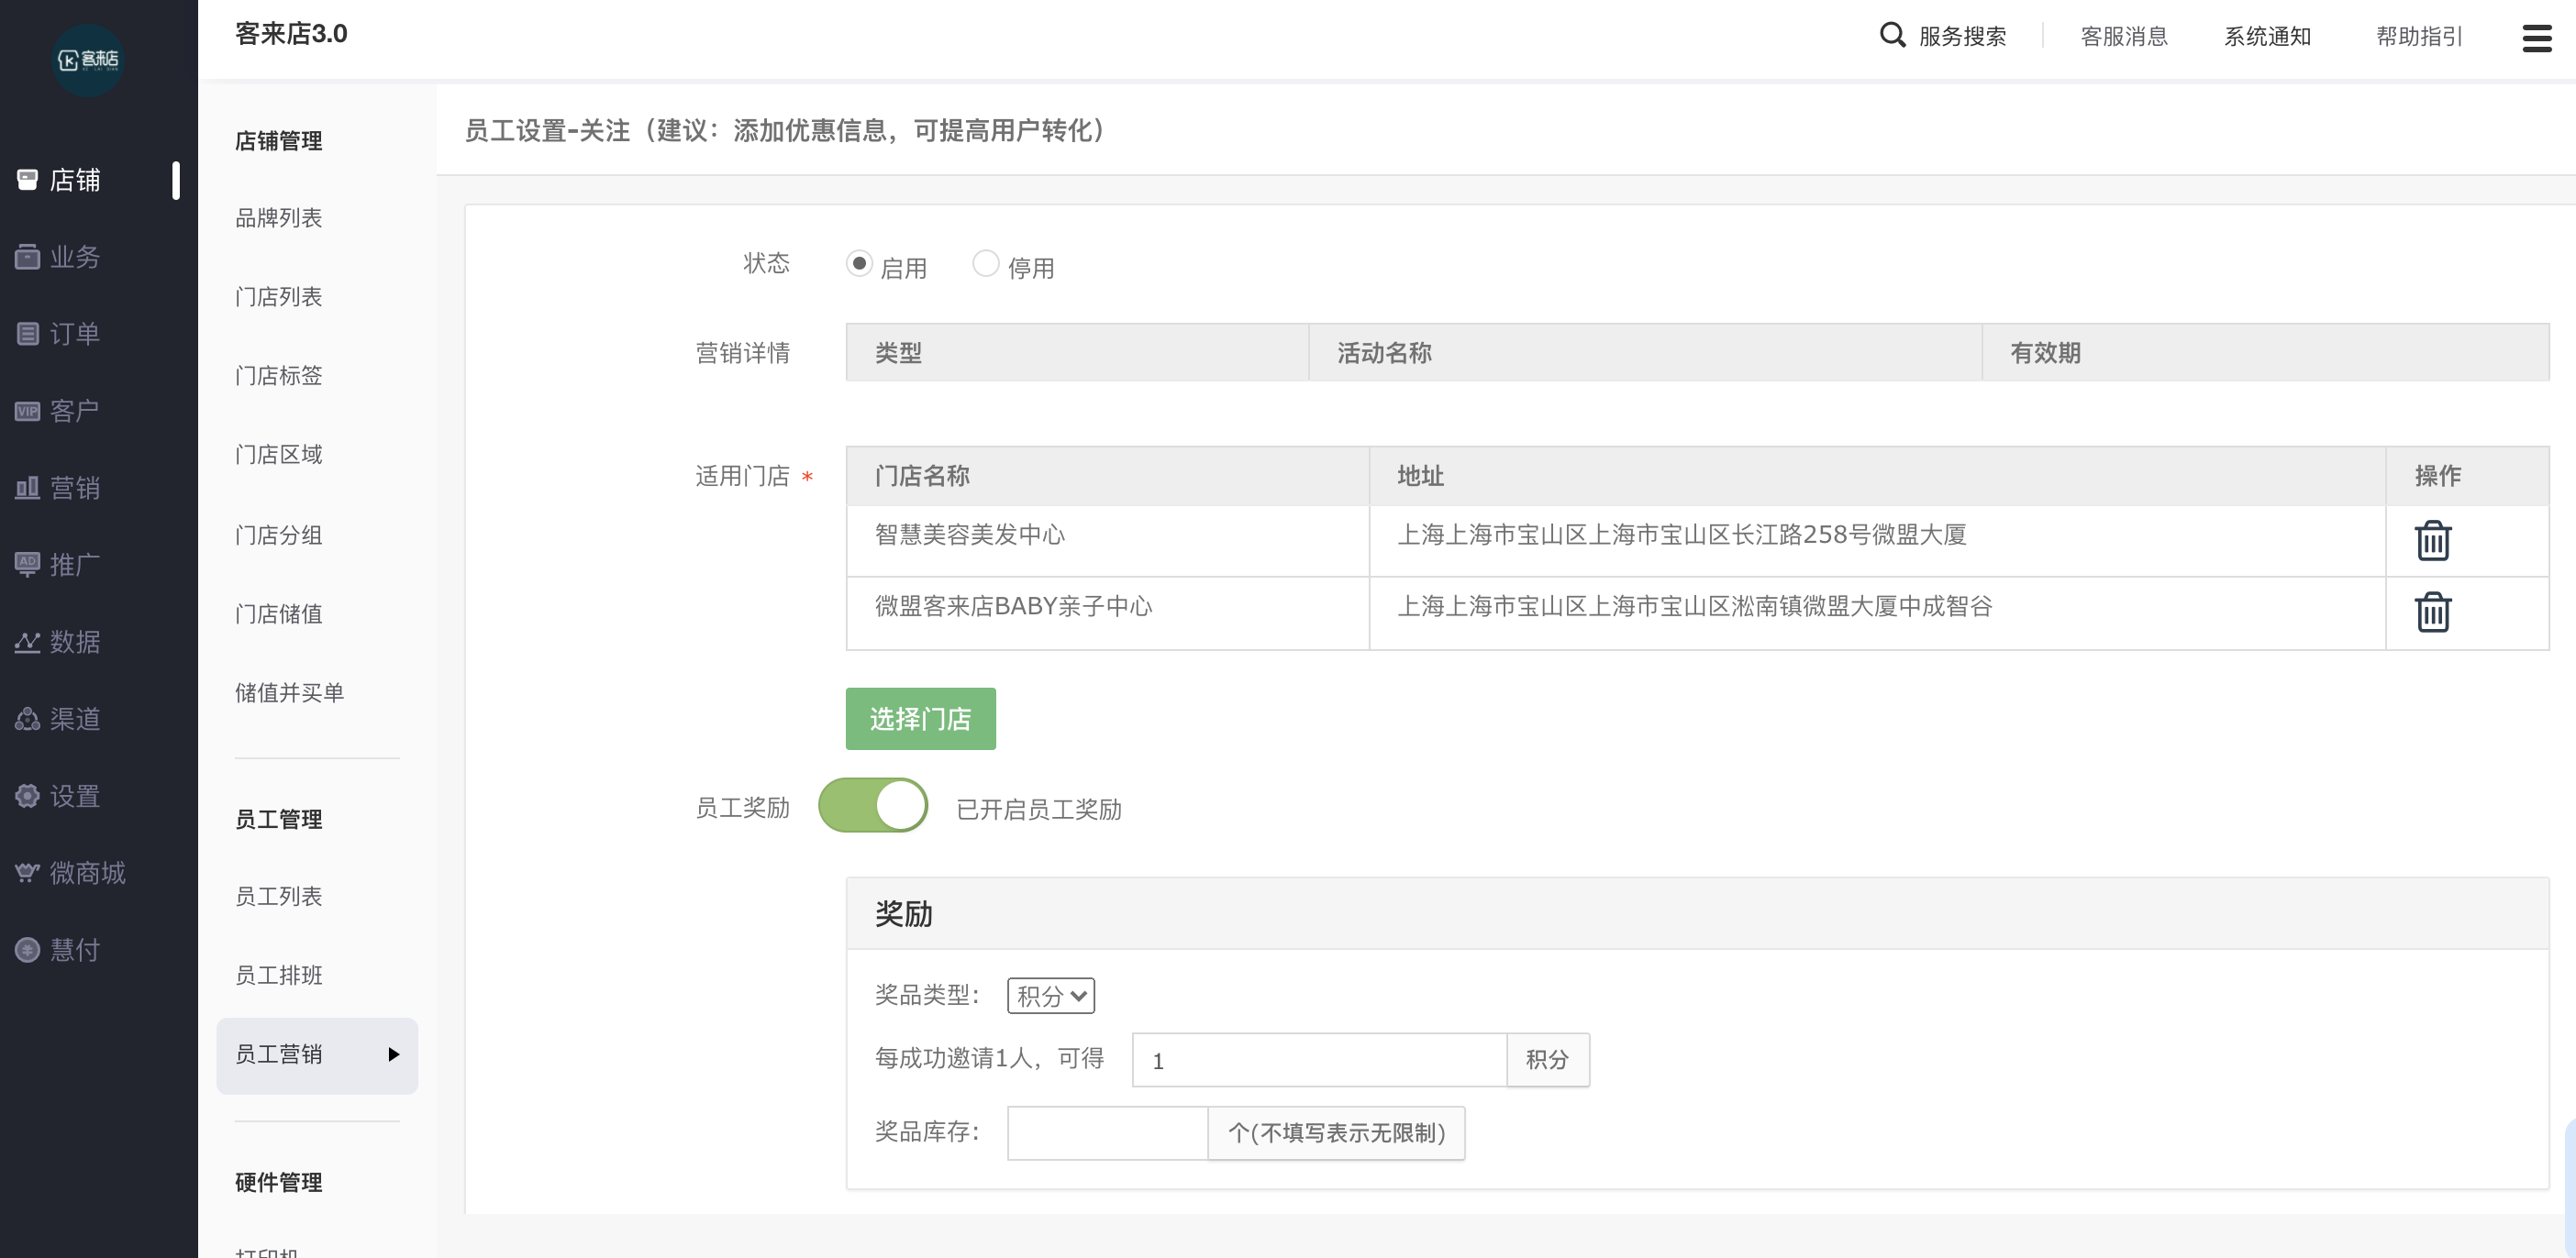Open the 奖品类型 积分 dropdown
Image resolution: width=2576 pixels, height=1258 pixels.
coord(1050,995)
